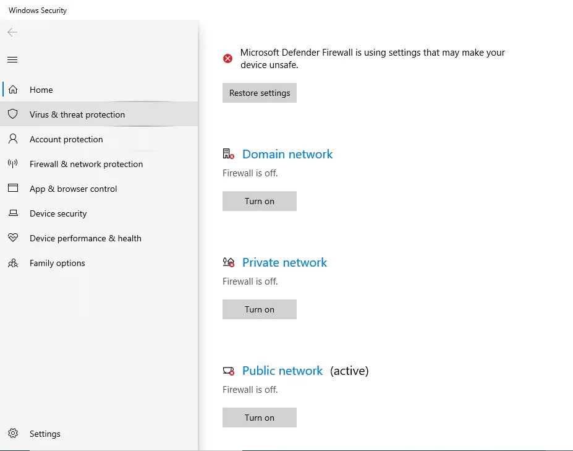573x451 pixels.
Task: Click the back arrow icon
Action: click(12, 32)
